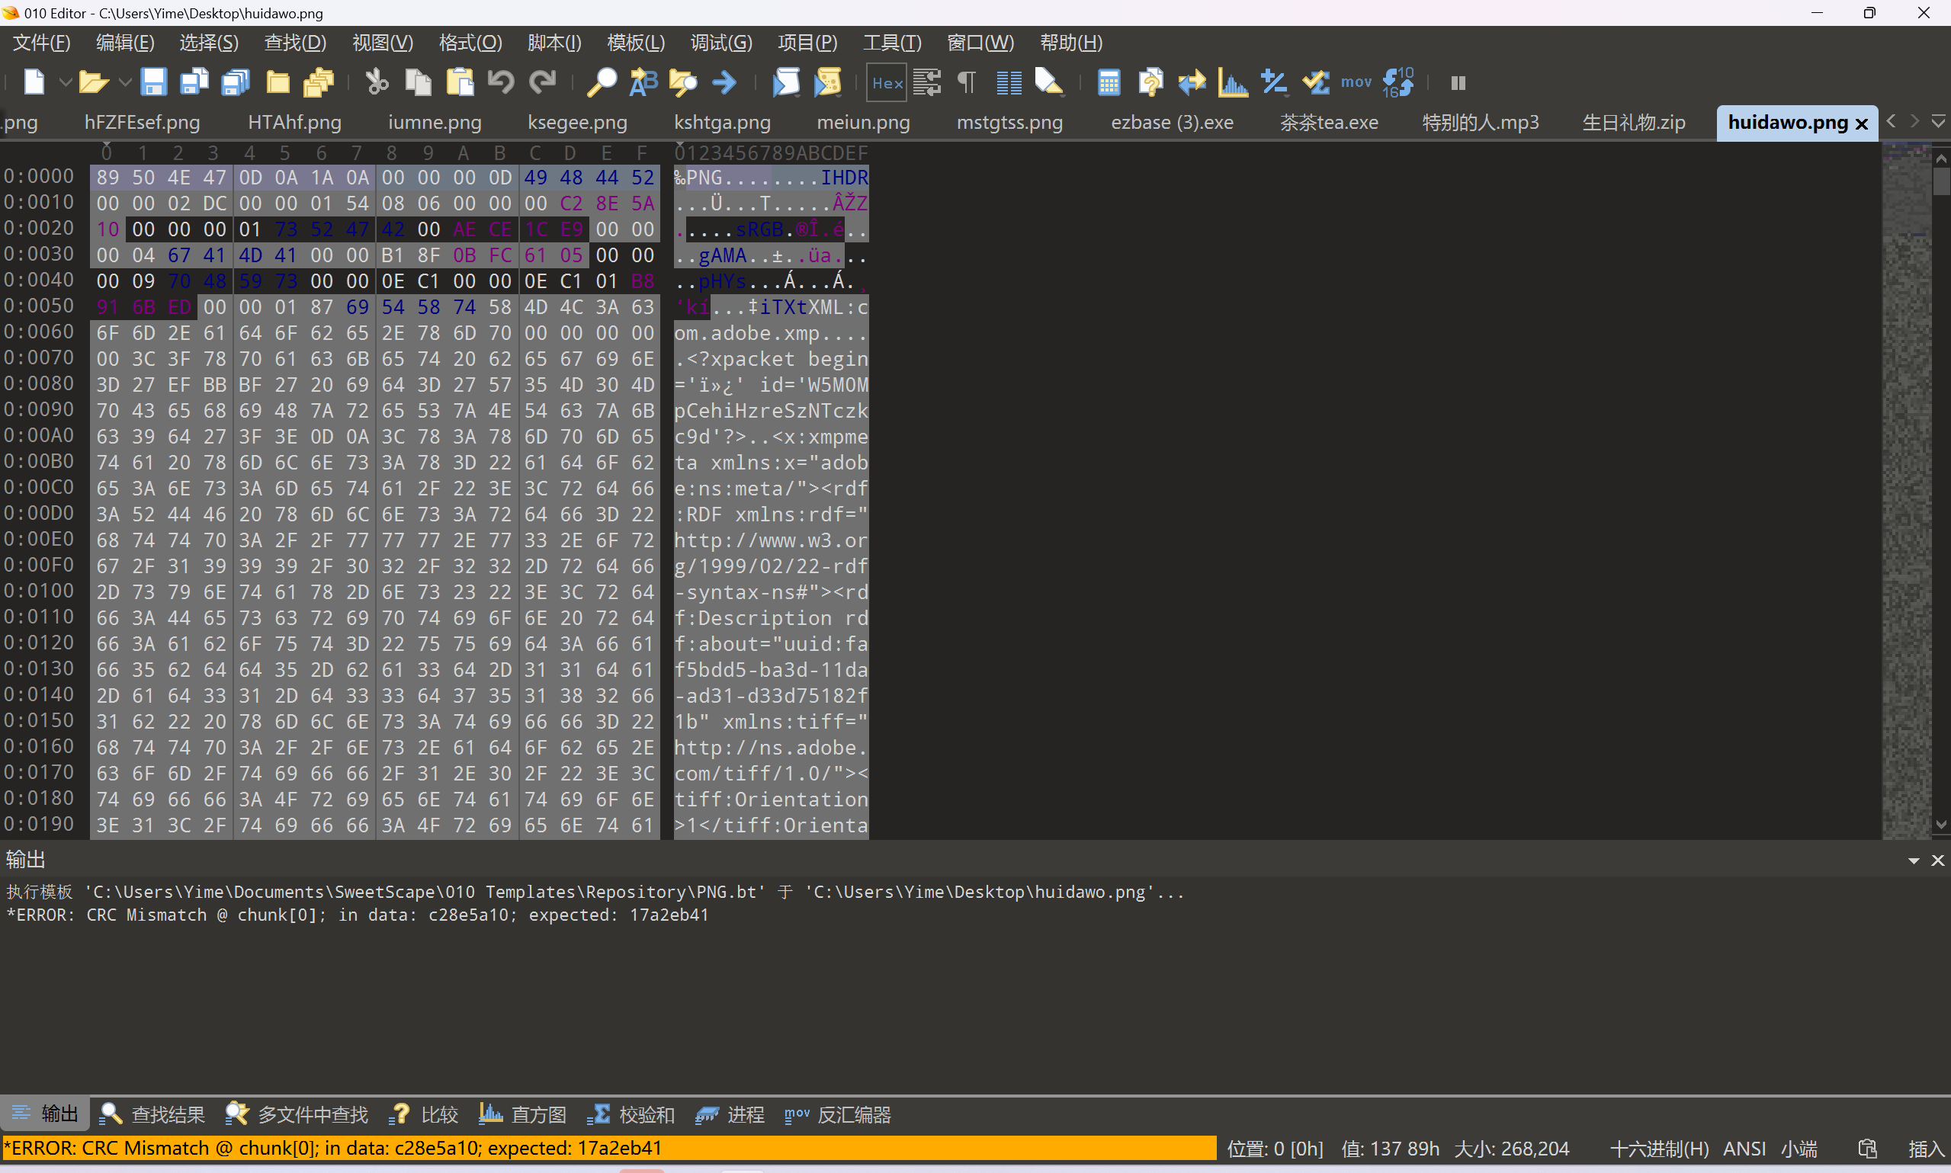Click the Find magnifying glass icon
The width and height of the screenshot is (1951, 1173).
point(602,82)
